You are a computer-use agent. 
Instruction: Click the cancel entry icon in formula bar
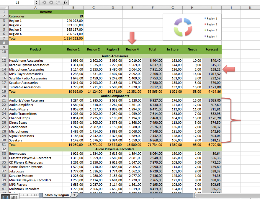click(x=44, y=2)
